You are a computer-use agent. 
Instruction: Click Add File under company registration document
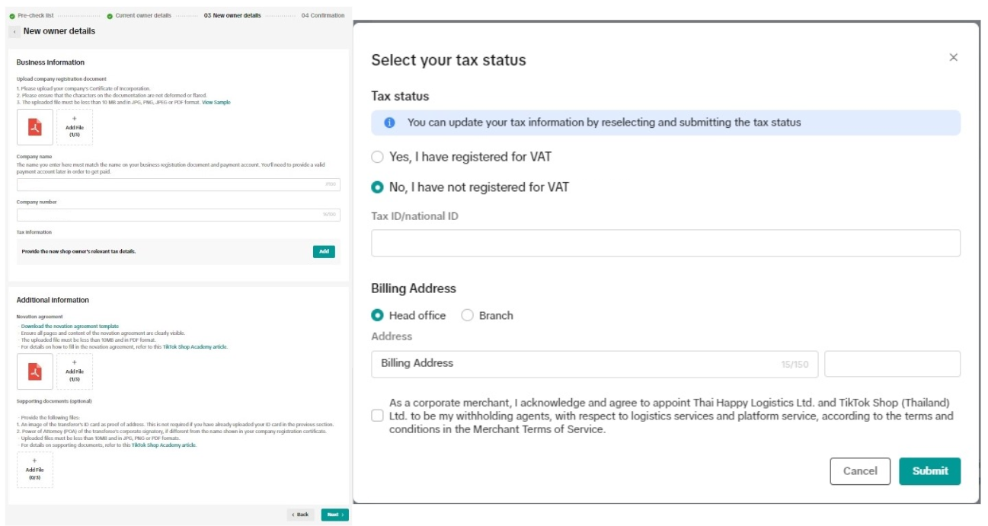75,127
